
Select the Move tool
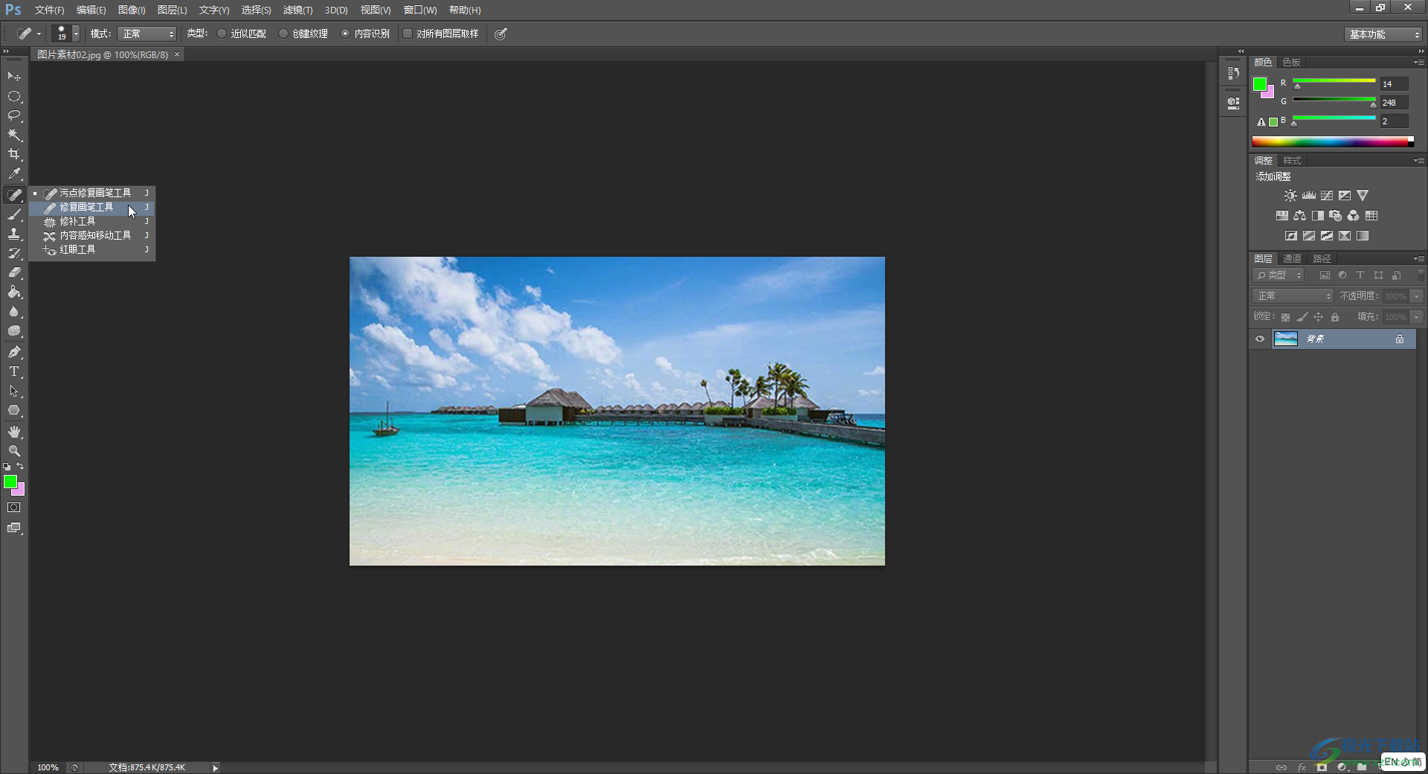(x=14, y=77)
